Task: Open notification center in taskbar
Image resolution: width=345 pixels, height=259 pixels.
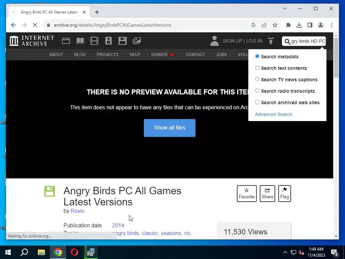Action: click(x=335, y=253)
